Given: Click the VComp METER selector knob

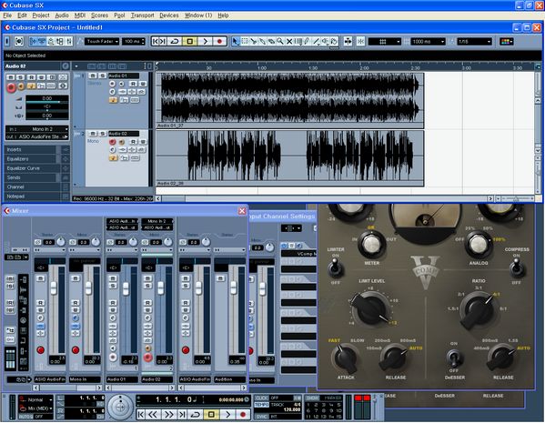Looking at the screenshot, I should click(371, 244).
